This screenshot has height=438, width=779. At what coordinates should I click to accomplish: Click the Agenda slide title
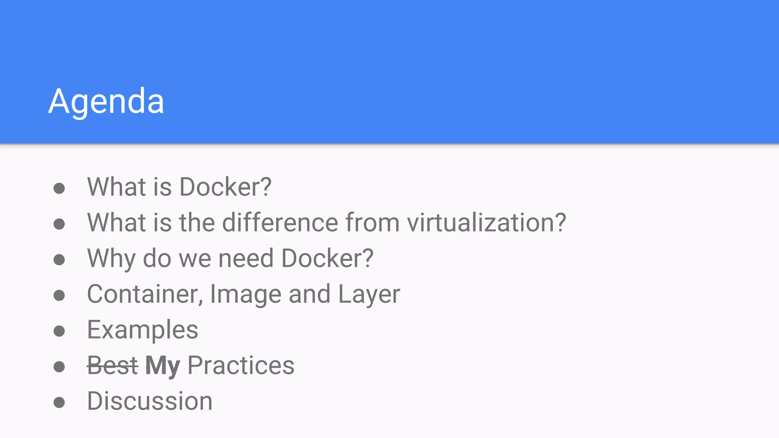[x=106, y=102]
